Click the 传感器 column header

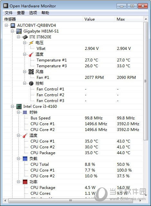point(43,19)
